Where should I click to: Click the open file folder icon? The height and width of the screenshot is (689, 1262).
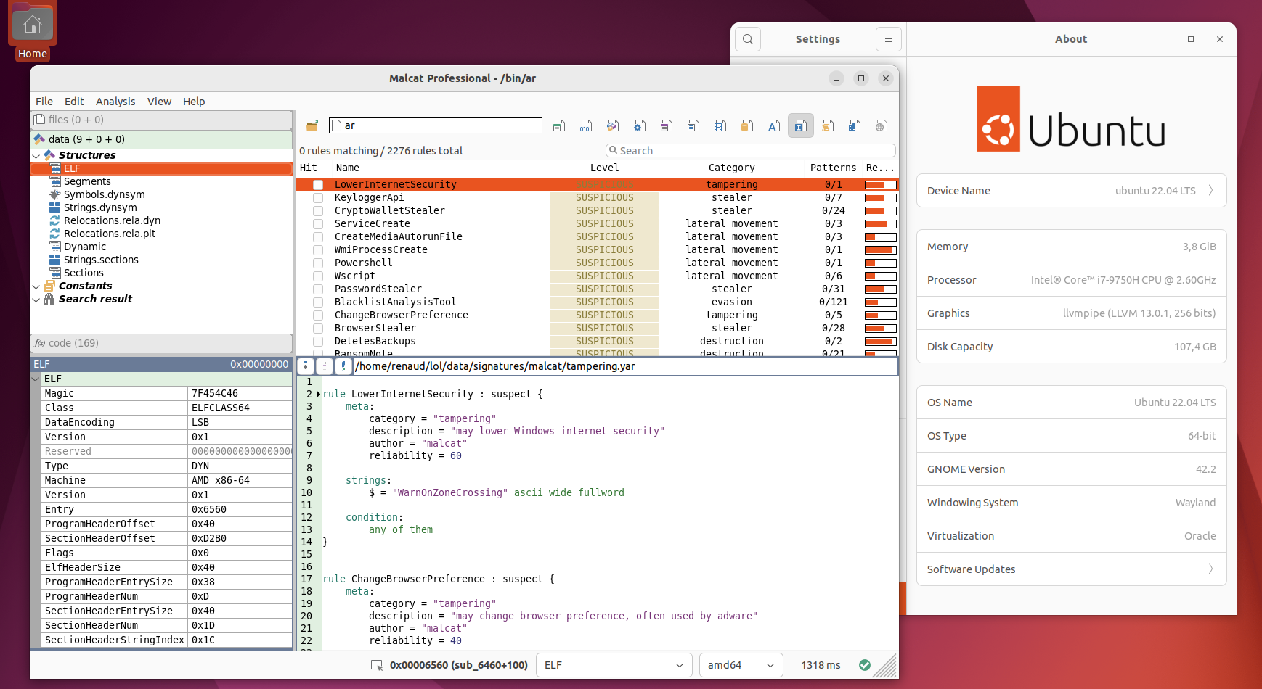point(312,126)
